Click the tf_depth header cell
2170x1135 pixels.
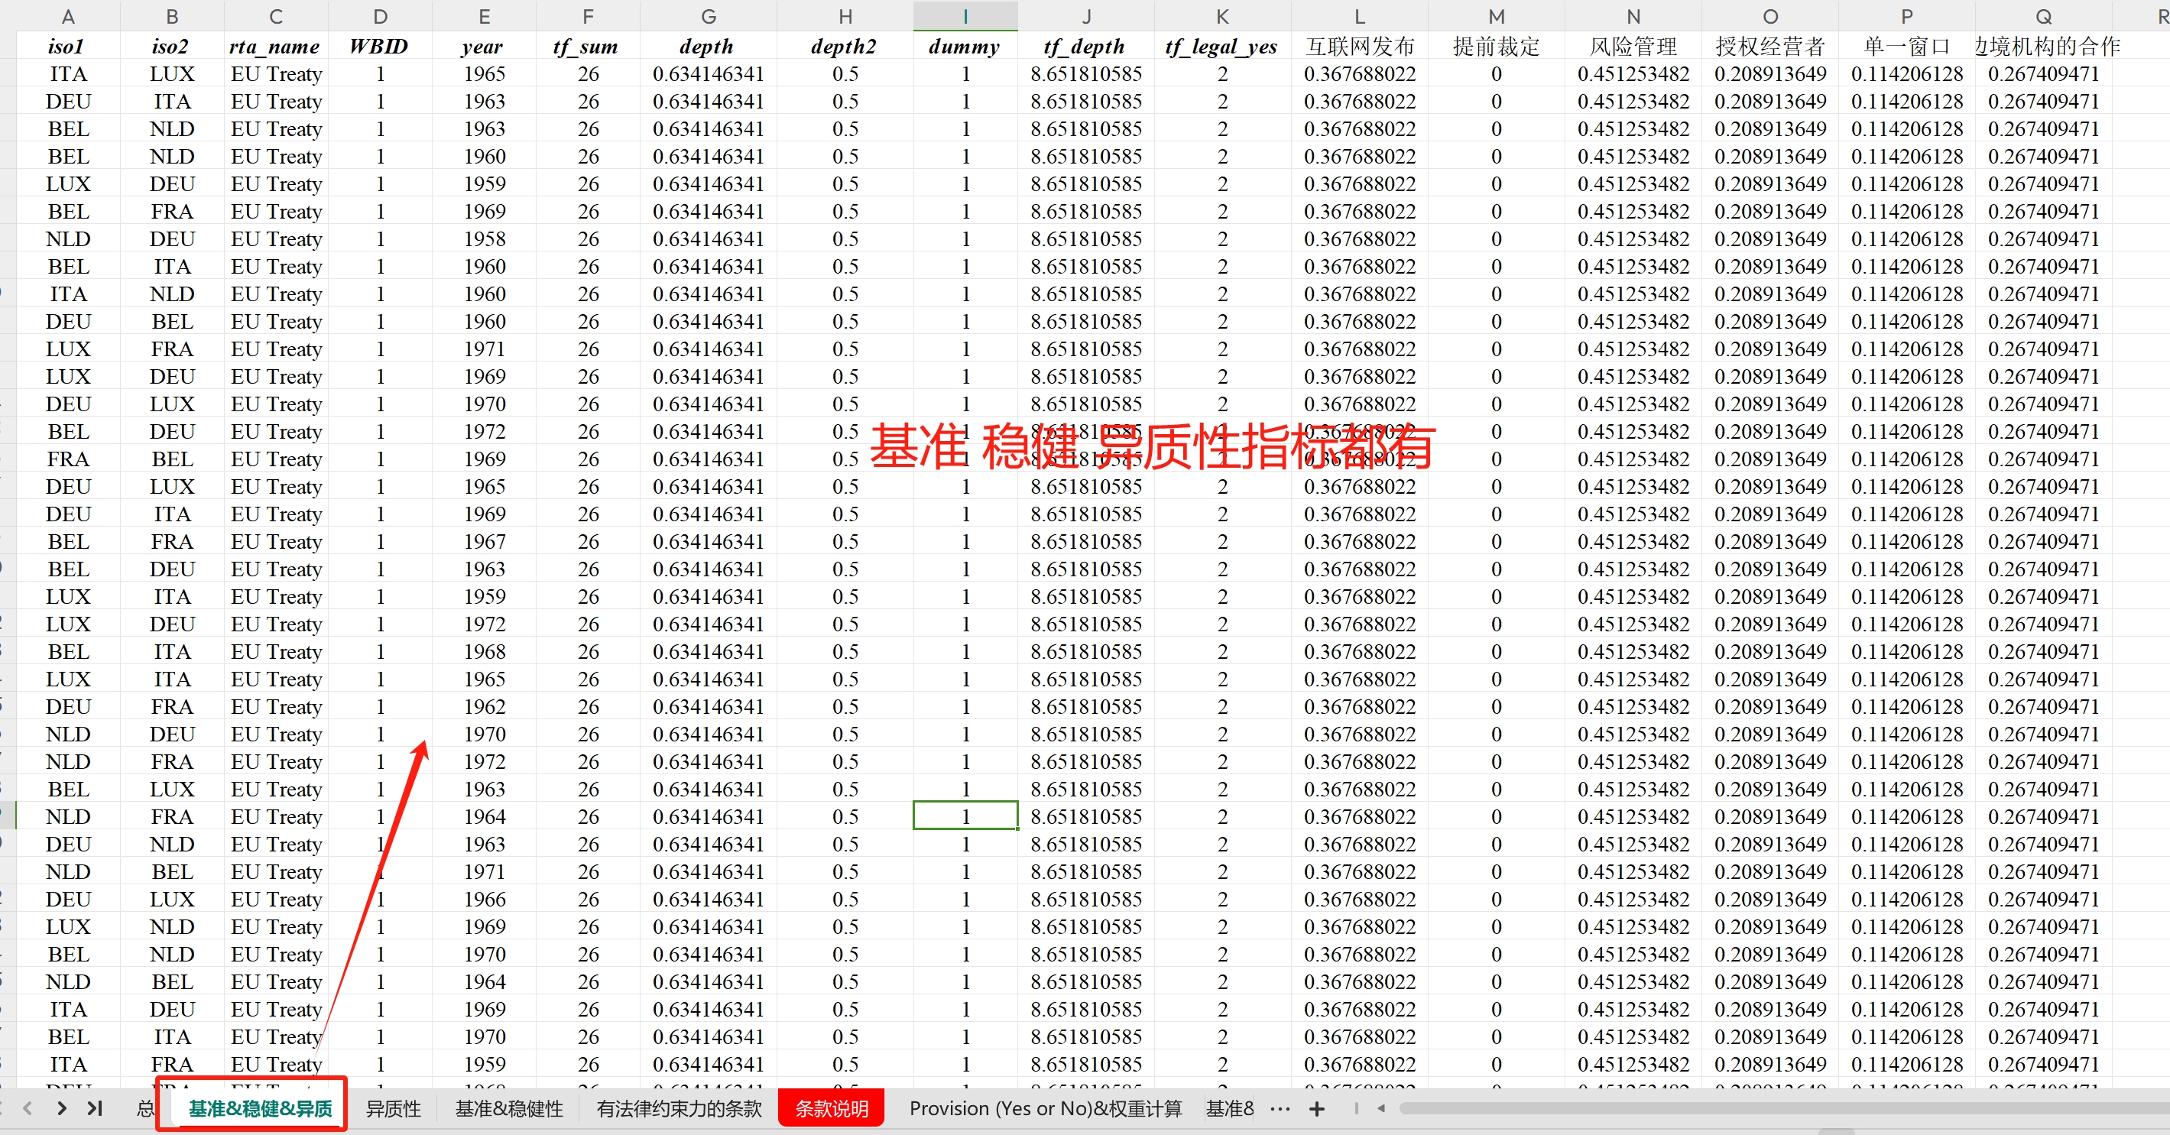[1085, 47]
